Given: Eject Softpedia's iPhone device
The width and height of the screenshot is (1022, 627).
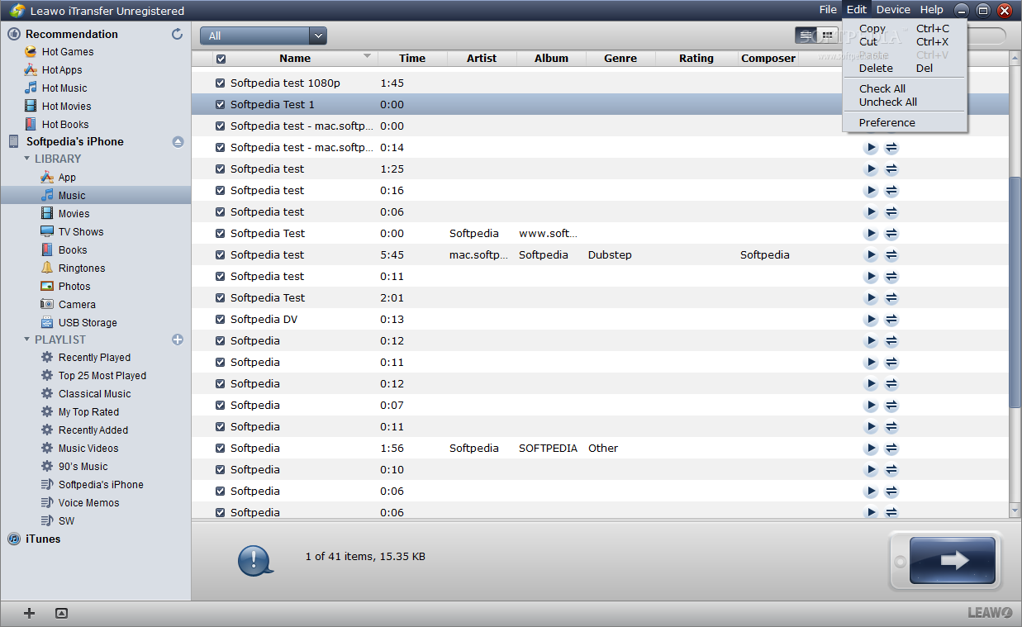Looking at the screenshot, I should [178, 141].
